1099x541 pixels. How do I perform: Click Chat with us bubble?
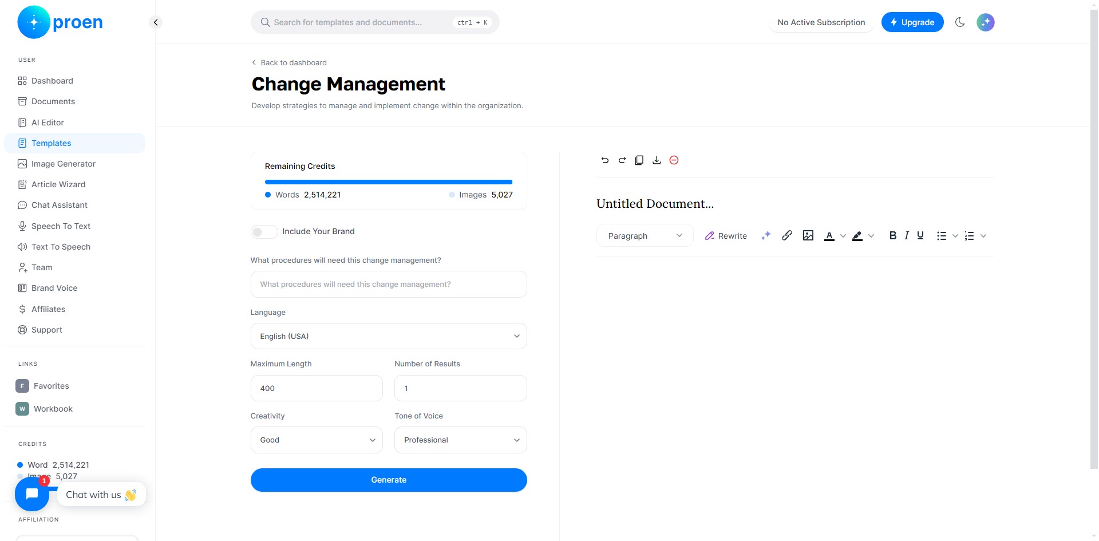(x=101, y=495)
